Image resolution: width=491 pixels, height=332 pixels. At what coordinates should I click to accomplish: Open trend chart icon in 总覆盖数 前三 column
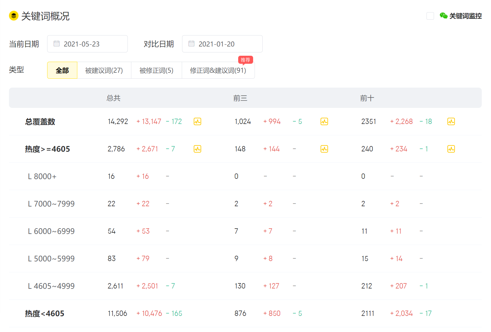(x=324, y=121)
